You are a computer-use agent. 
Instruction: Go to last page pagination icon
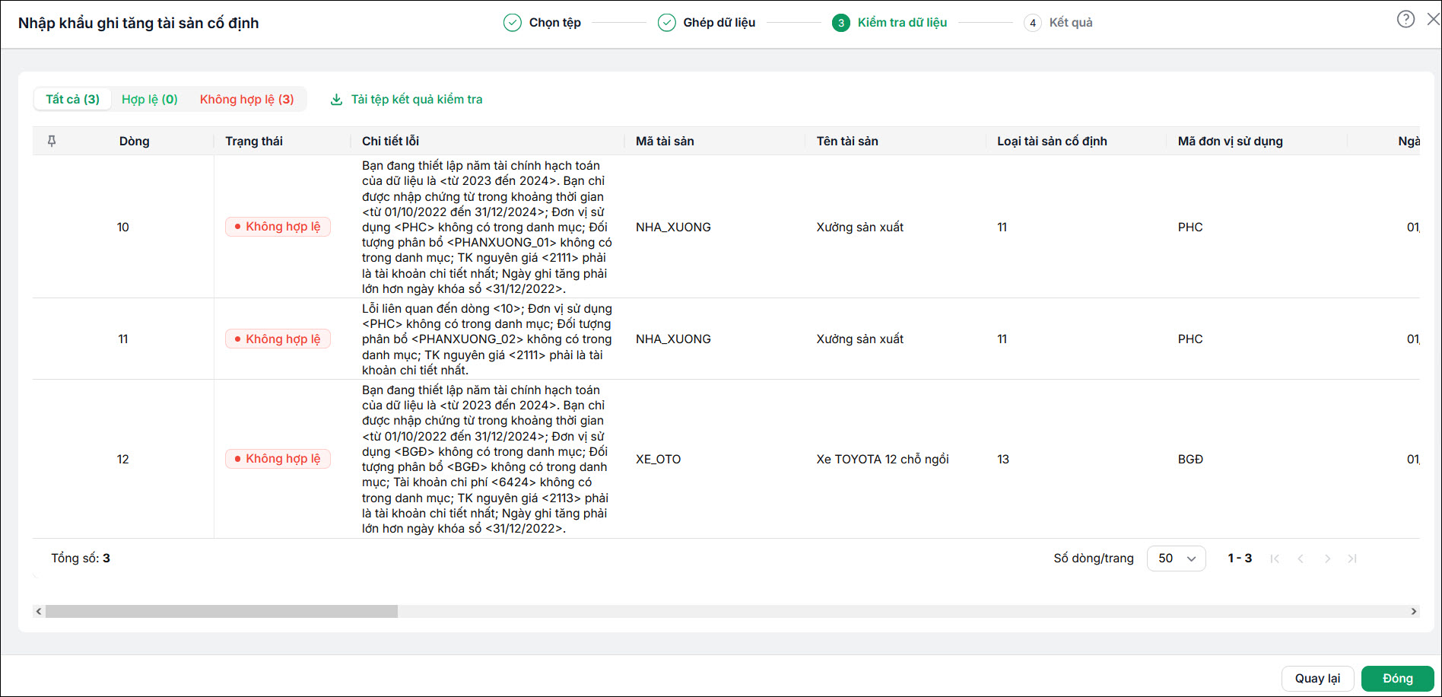1352,559
